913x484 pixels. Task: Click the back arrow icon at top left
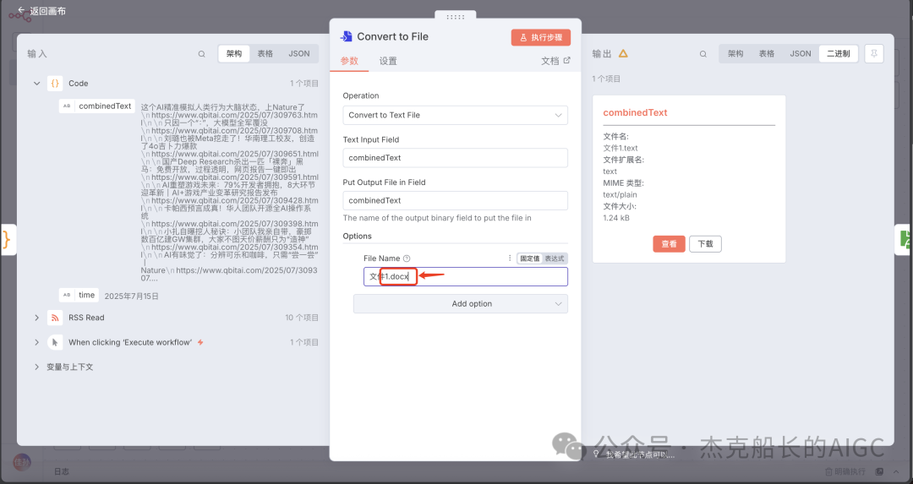(21, 10)
